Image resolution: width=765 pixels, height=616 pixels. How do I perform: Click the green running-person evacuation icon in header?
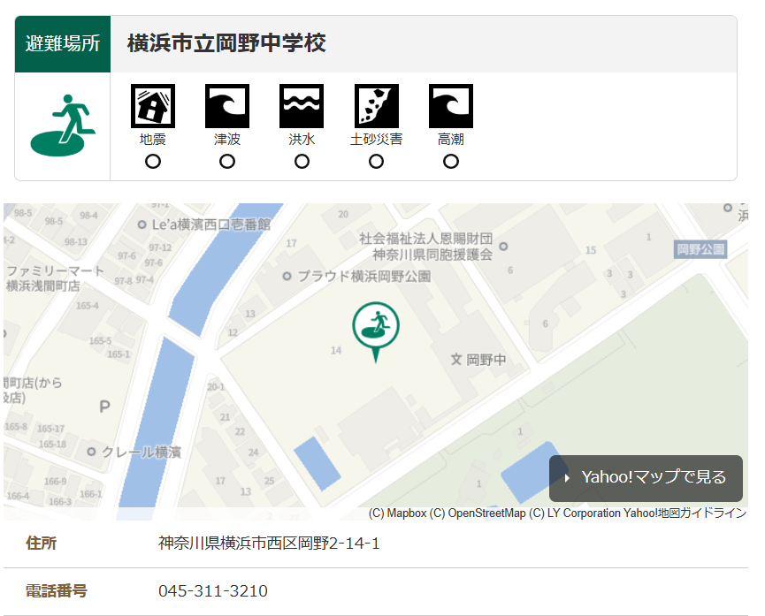pyautogui.click(x=63, y=125)
